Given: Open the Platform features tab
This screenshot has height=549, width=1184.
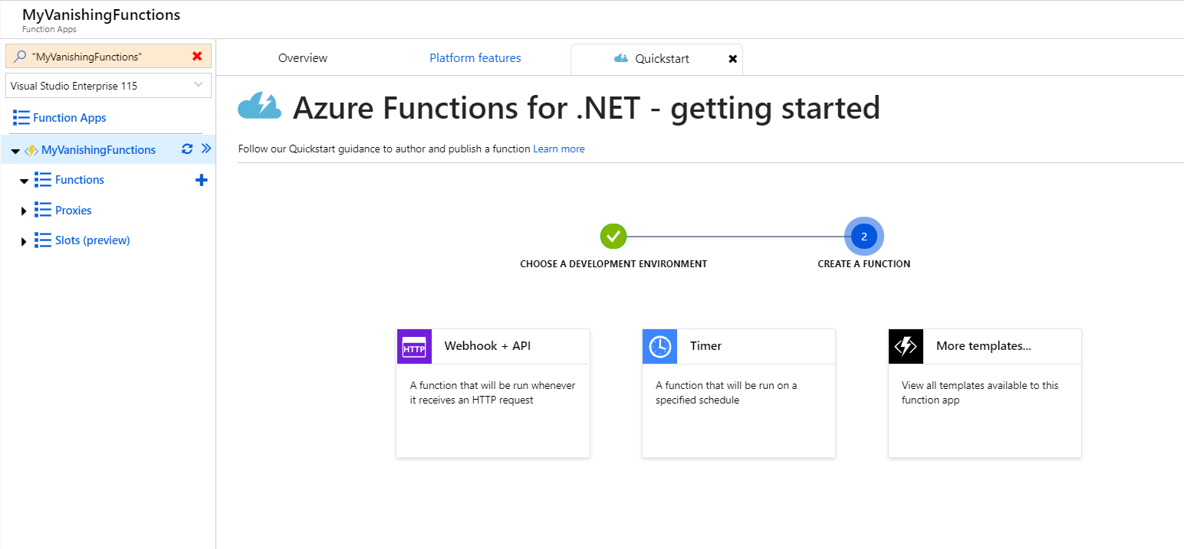Looking at the screenshot, I should point(475,58).
